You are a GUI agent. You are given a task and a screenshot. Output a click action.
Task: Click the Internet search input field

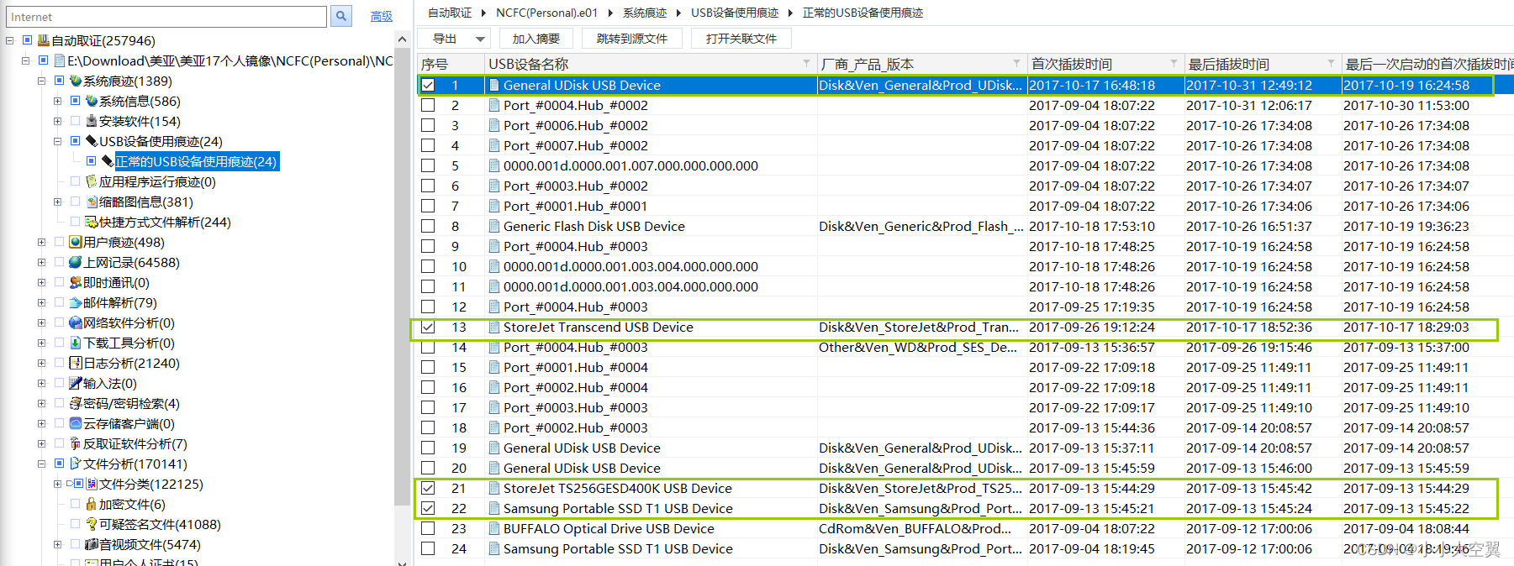[x=166, y=17]
